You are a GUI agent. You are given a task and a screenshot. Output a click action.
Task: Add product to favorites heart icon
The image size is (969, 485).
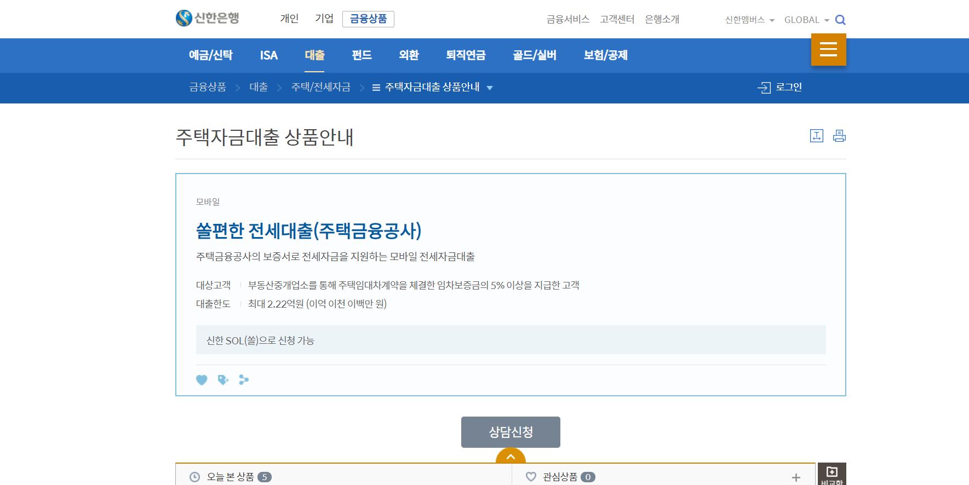pyautogui.click(x=202, y=380)
